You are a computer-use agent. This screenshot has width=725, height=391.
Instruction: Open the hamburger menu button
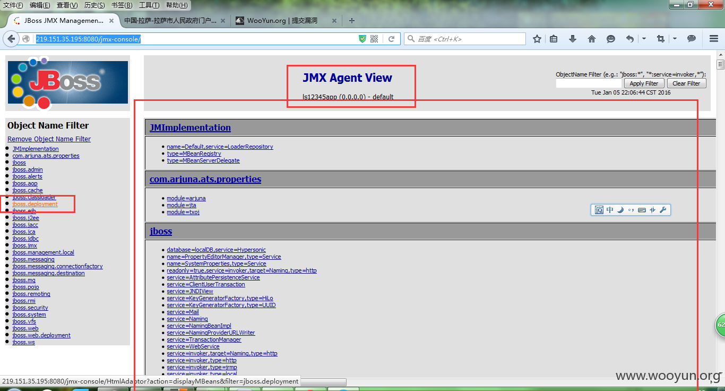click(714, 39)
